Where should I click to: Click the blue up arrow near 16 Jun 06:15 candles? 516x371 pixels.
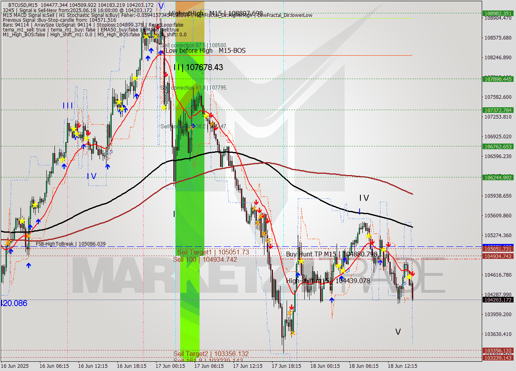coord(64,165)
